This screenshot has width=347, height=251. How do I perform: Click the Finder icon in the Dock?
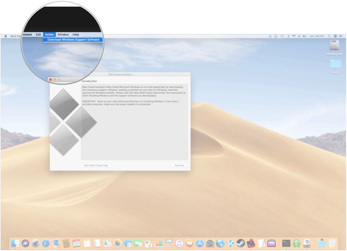(16, 243)
